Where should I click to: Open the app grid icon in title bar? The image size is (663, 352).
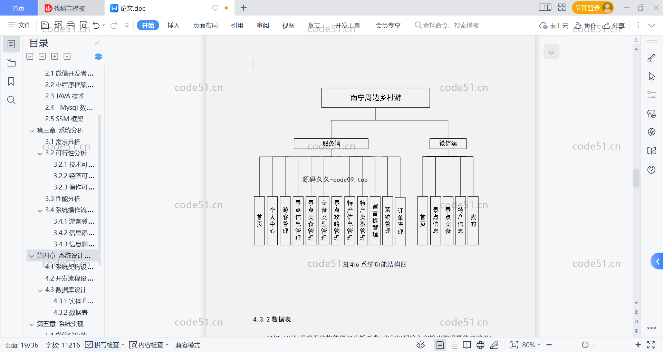point(562,8)
